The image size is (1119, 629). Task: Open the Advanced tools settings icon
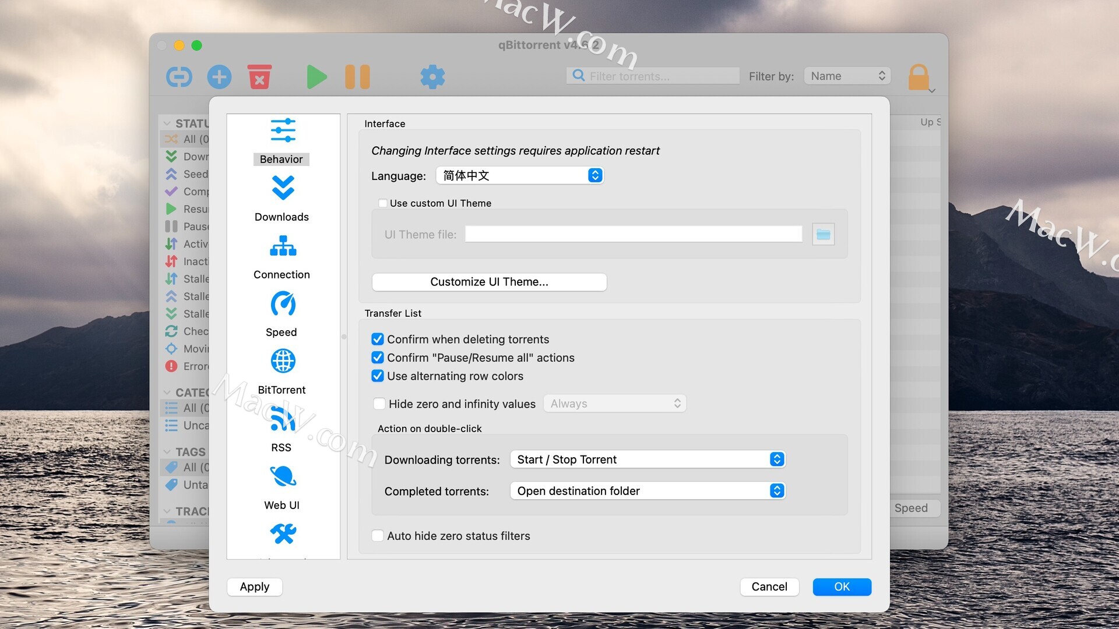[283, 533]
